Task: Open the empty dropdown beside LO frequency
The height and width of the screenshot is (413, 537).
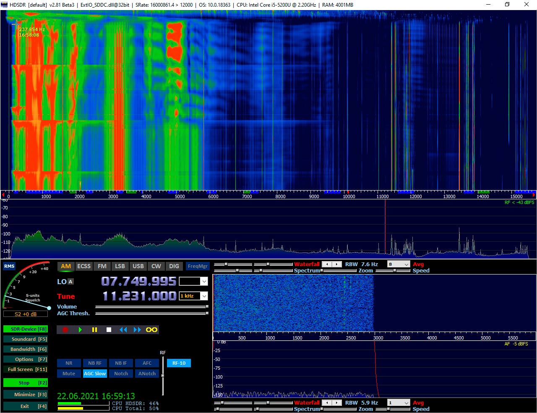Action: point(193,281)
